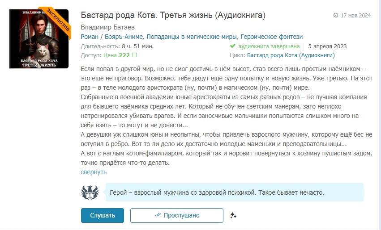Toggle the Прослушано listened button
Screen dimensions: 381x230
(176, 215)
